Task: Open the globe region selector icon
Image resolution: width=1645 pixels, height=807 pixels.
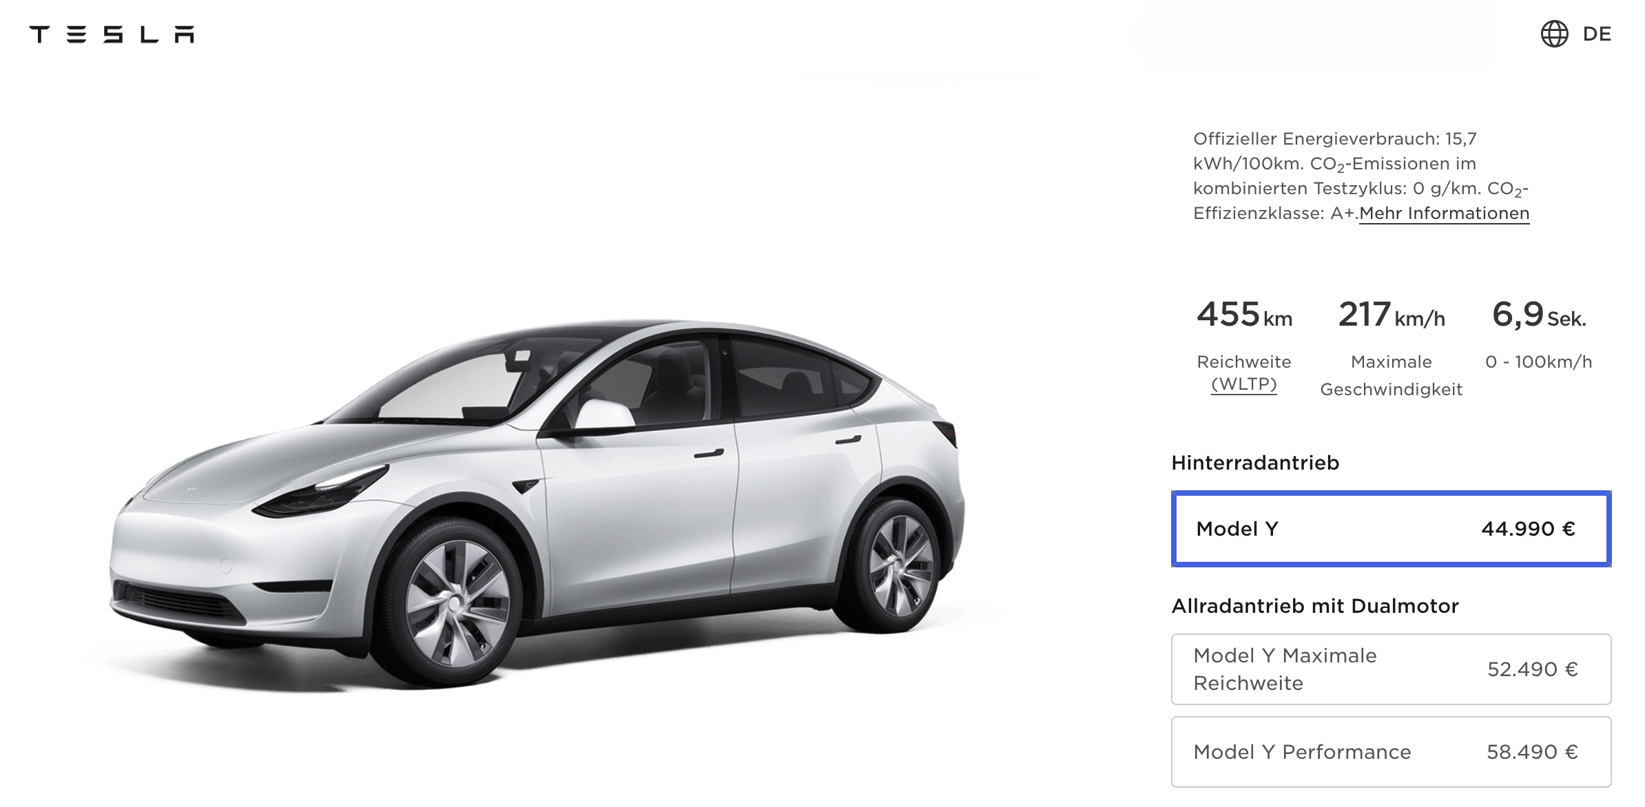Action: click(1554, 34)
